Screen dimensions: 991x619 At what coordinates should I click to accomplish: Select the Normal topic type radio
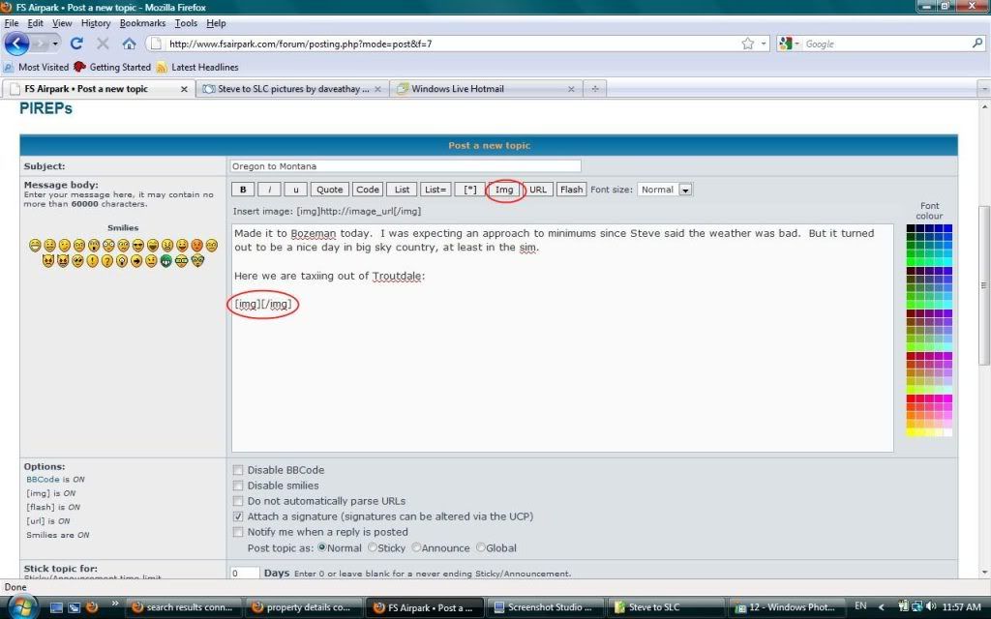[322, 547]
